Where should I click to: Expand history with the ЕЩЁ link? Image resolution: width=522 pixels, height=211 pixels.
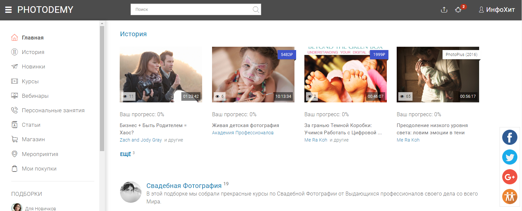pos(126,154)
